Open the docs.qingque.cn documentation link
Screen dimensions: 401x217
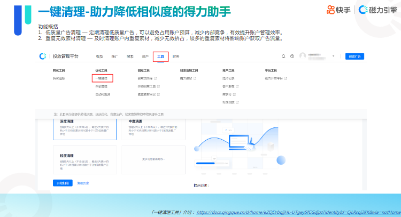click(298, 212)
